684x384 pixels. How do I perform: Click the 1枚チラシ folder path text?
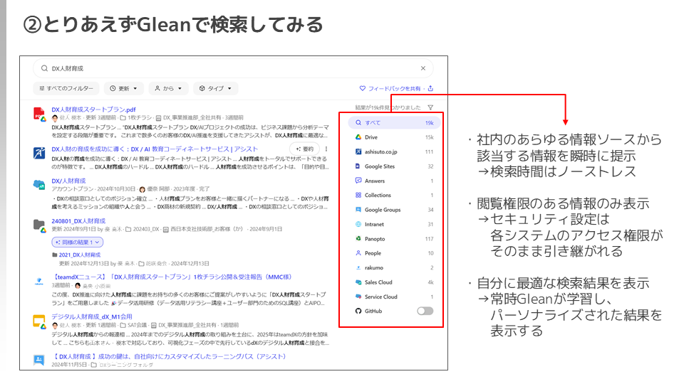pos(140,117)
